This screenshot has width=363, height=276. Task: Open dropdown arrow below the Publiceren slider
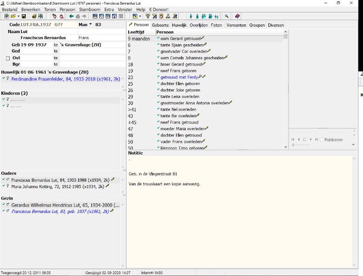tap(353, 144)
